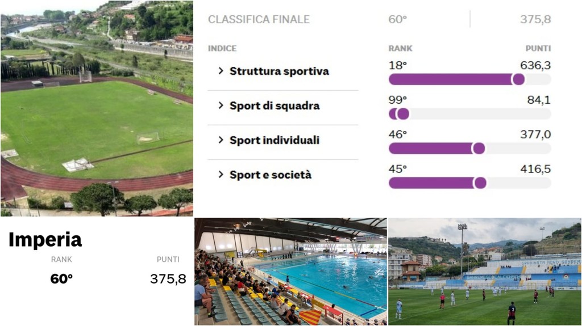The width and height of the screenshot is (582, 326).
Task: Click the Sport e società label text
Action: (x=271, y=175)
